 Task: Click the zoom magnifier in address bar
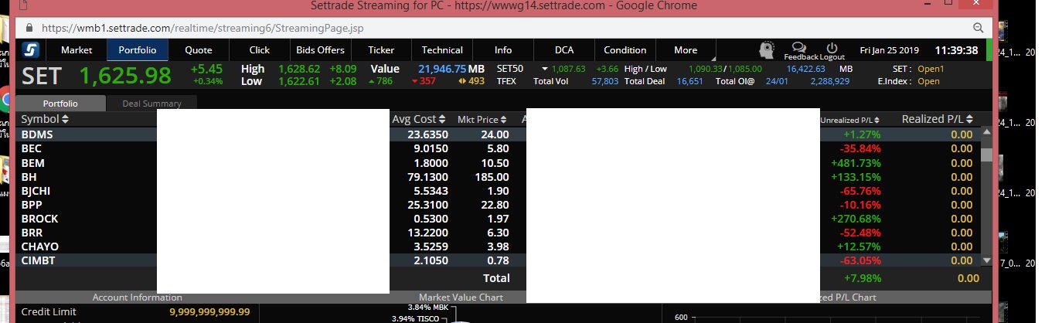[978, 27]
